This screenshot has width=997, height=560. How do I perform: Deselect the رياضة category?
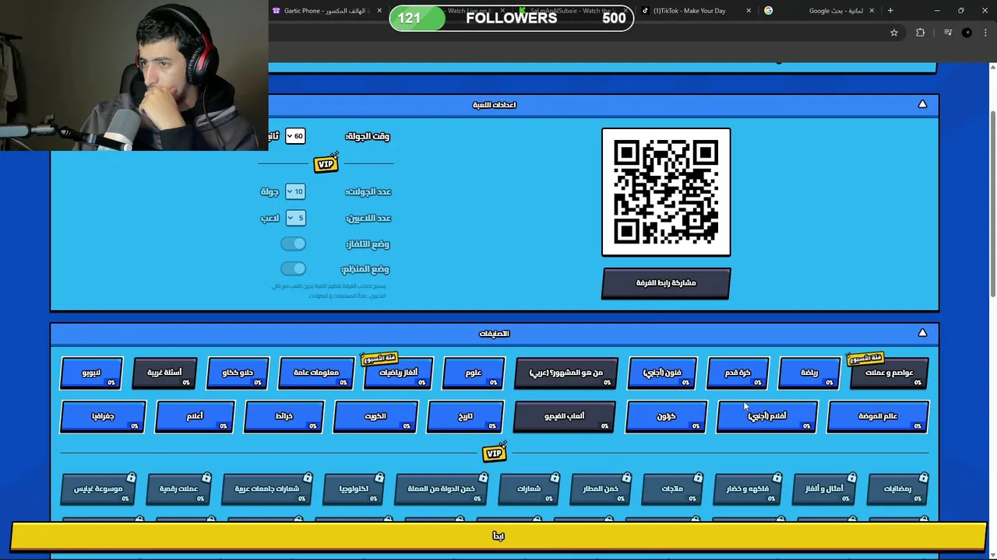click(x=810, y=373)
